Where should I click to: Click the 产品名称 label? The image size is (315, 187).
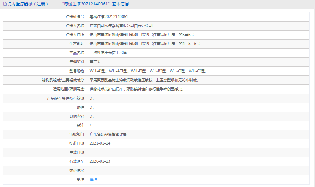tap(77, 53)
